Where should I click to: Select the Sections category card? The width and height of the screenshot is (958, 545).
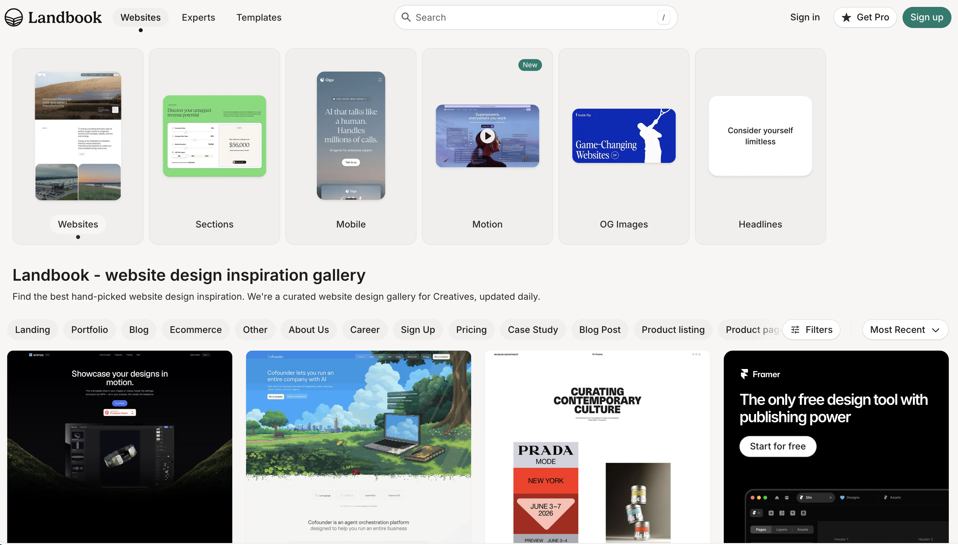click(215, 146)
